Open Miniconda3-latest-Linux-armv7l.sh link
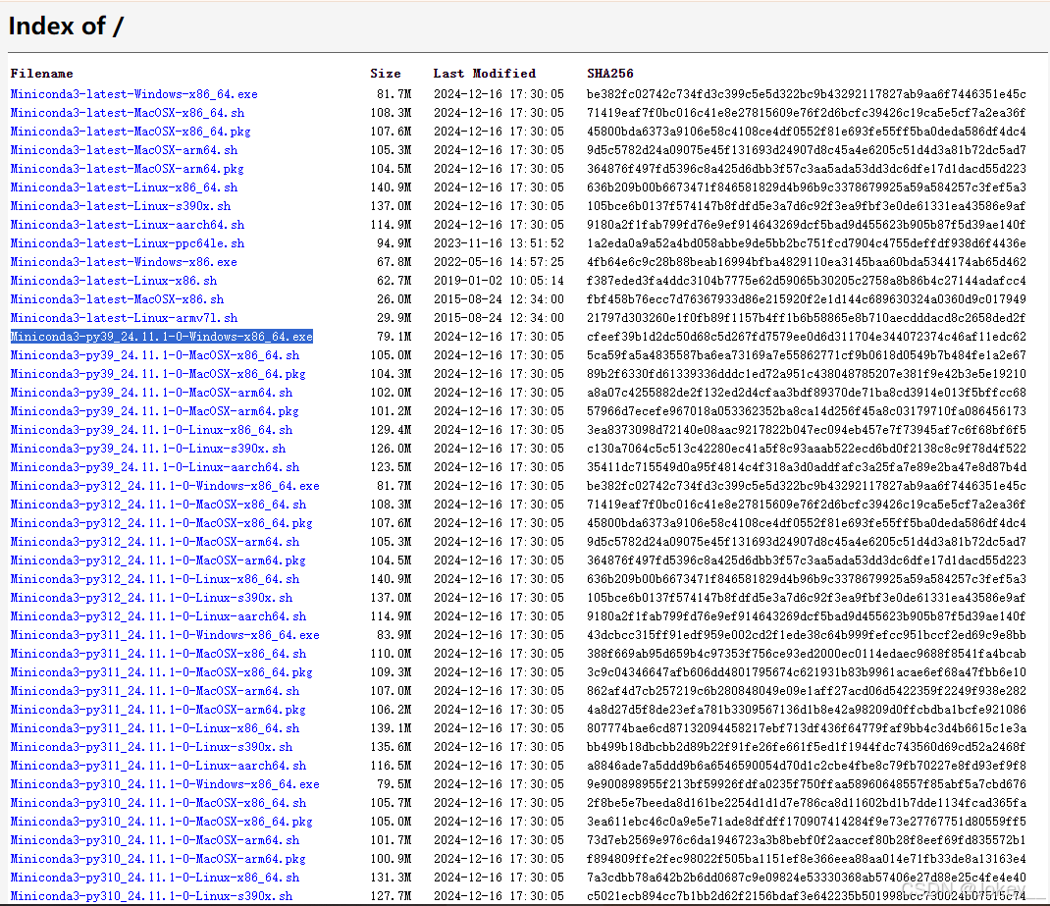The width and height of the screenshot is (1050, 906). [124, 318]
